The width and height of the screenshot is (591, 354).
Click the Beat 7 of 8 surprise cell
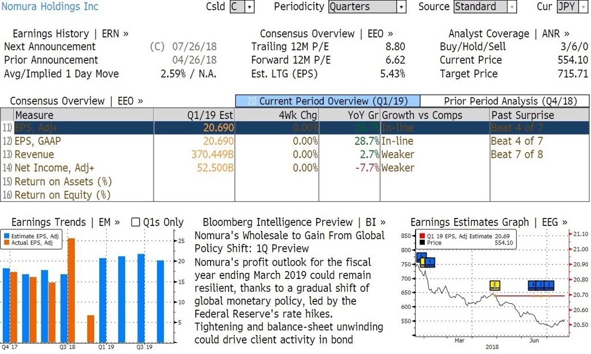pyautogui.click(x=517, y=155)
